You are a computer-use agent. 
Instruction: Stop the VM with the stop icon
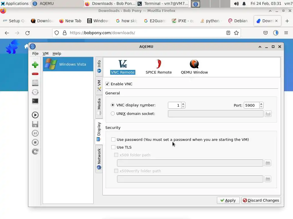35,143
